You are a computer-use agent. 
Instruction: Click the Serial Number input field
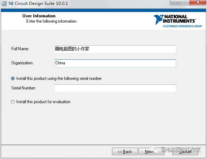click(x=115, y=88)
